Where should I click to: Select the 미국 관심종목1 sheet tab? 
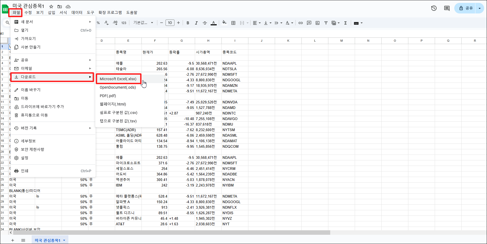[x=50, y=240]
